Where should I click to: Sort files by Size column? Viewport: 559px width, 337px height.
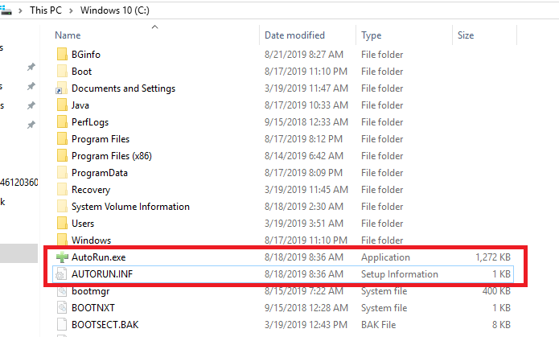click(x=466, y=35)
